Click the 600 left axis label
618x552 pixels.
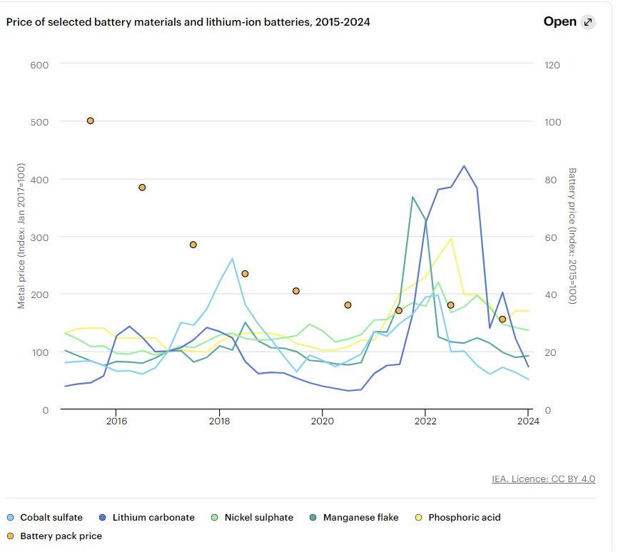39,65
